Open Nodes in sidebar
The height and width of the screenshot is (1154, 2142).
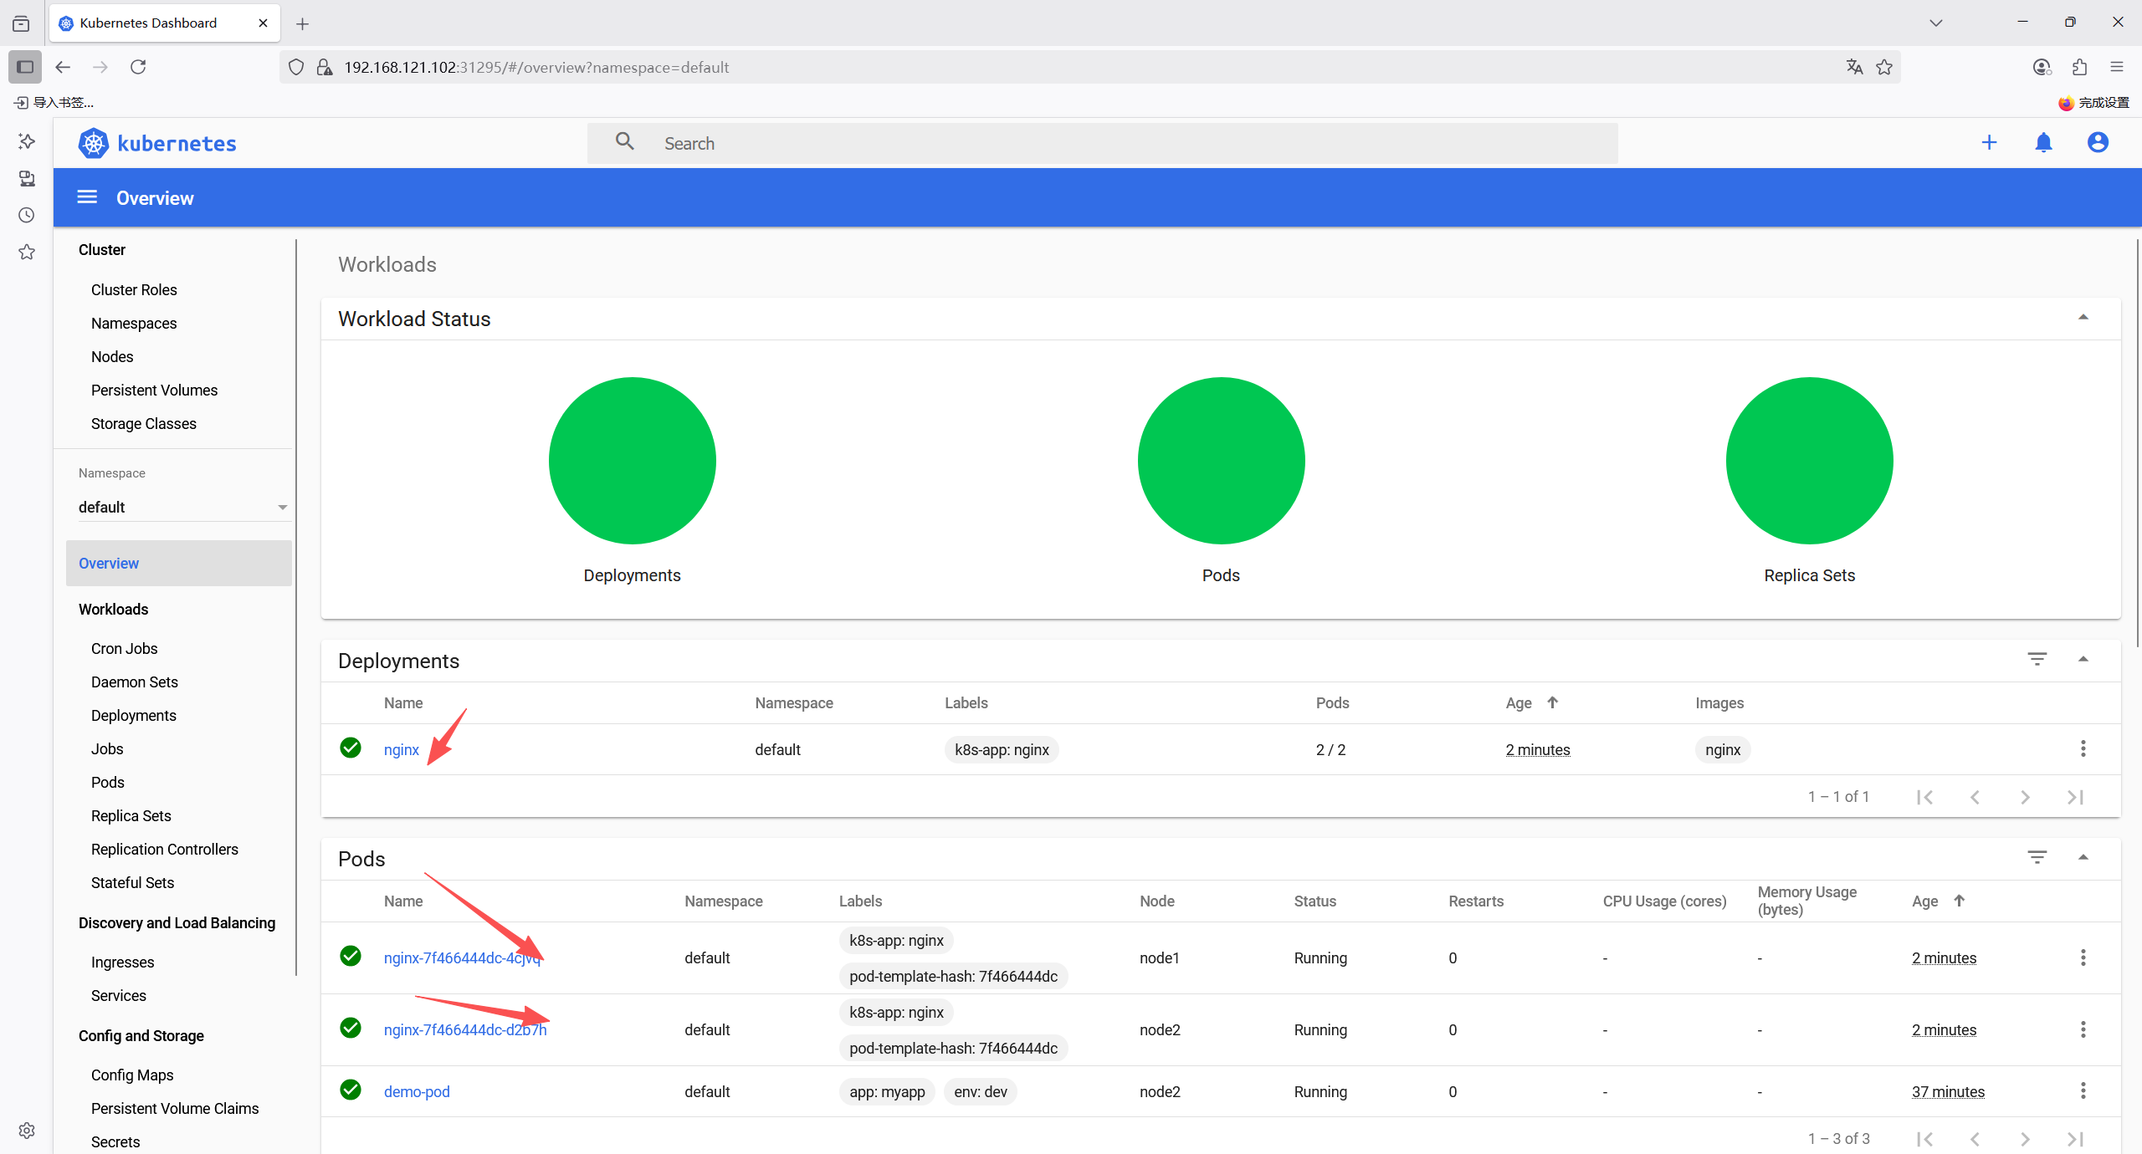point(112,356)
